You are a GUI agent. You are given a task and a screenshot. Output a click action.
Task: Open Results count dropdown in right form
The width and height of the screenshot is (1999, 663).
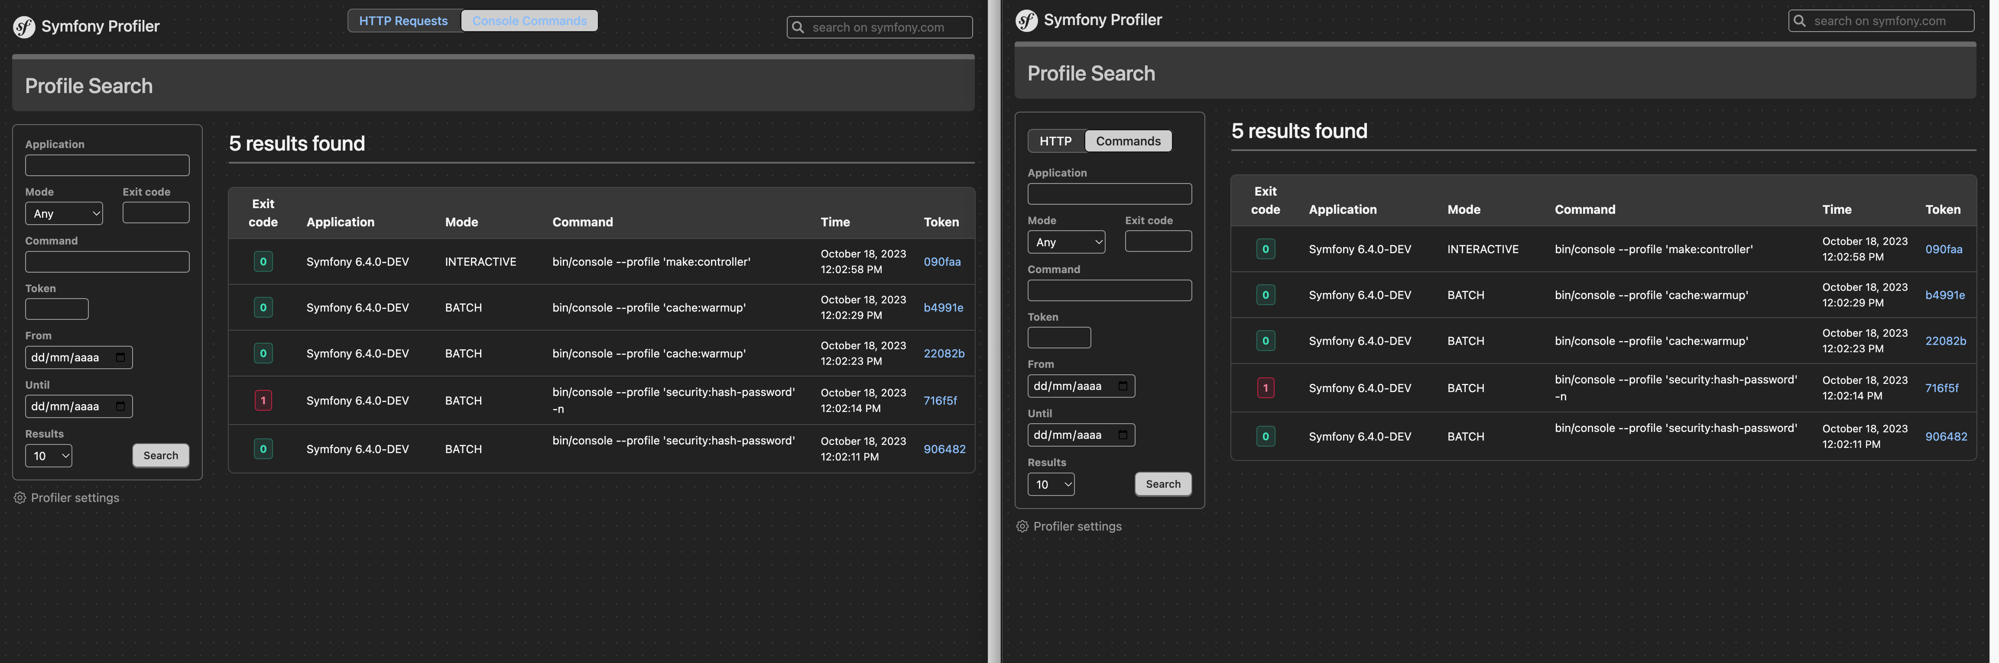1051,485
